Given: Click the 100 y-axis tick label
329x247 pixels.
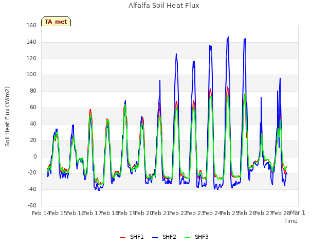Looking at the screenshot, I should coord(31,74).
